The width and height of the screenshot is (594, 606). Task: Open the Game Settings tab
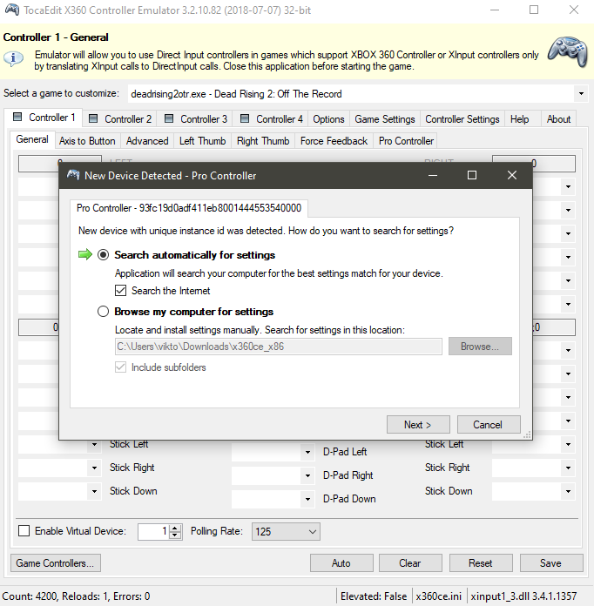click(x=385, y=118)
